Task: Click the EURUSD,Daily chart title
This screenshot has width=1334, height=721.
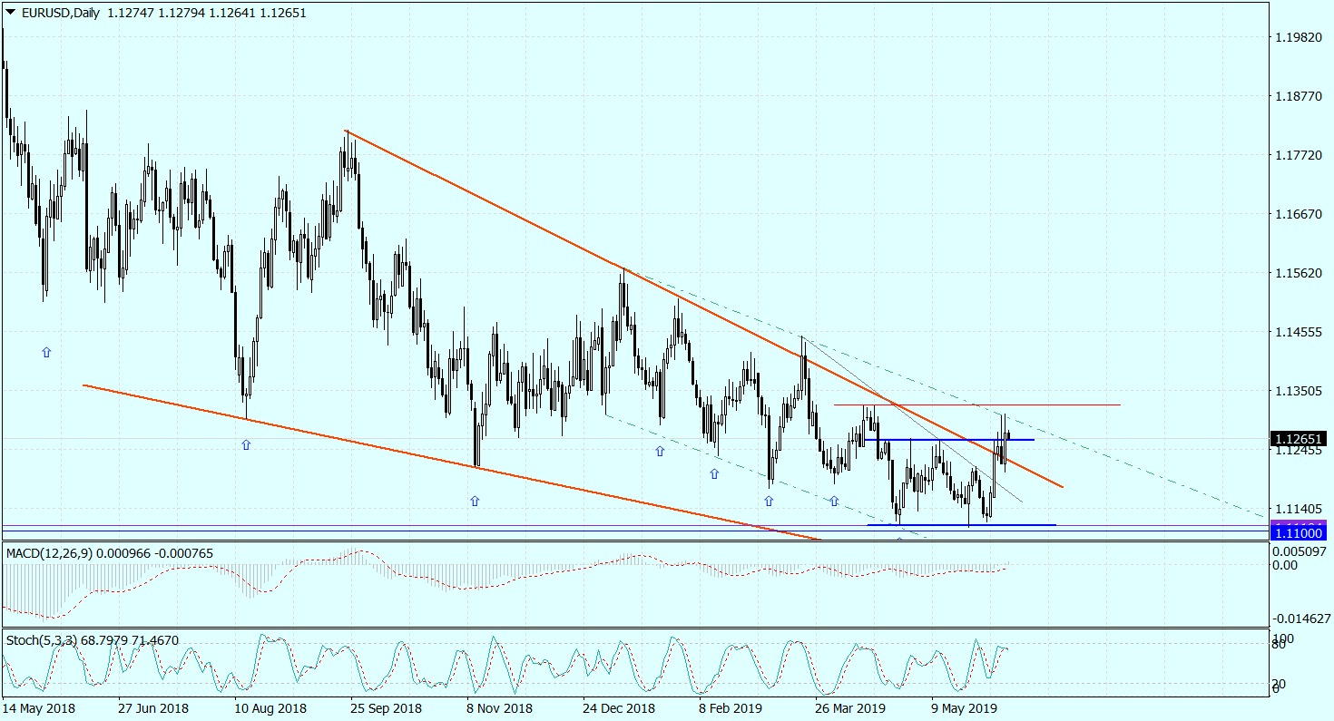Action: tap(63, 12)
